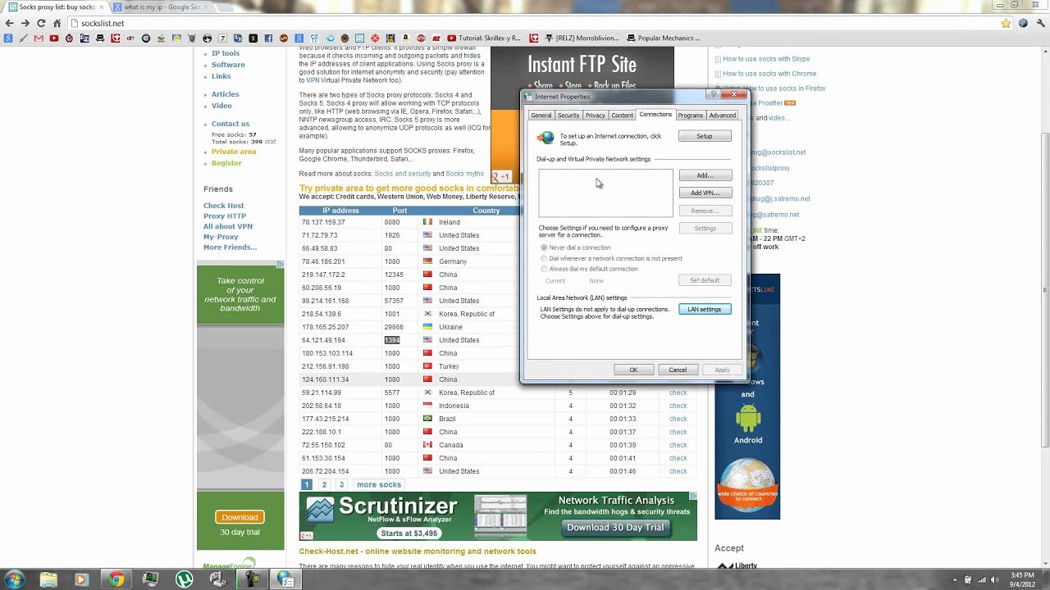Click 'Download 30 Day Trial' Scrutinizer ad button
This screenshot has width=1050, height=590.
(x=615, y=528)
